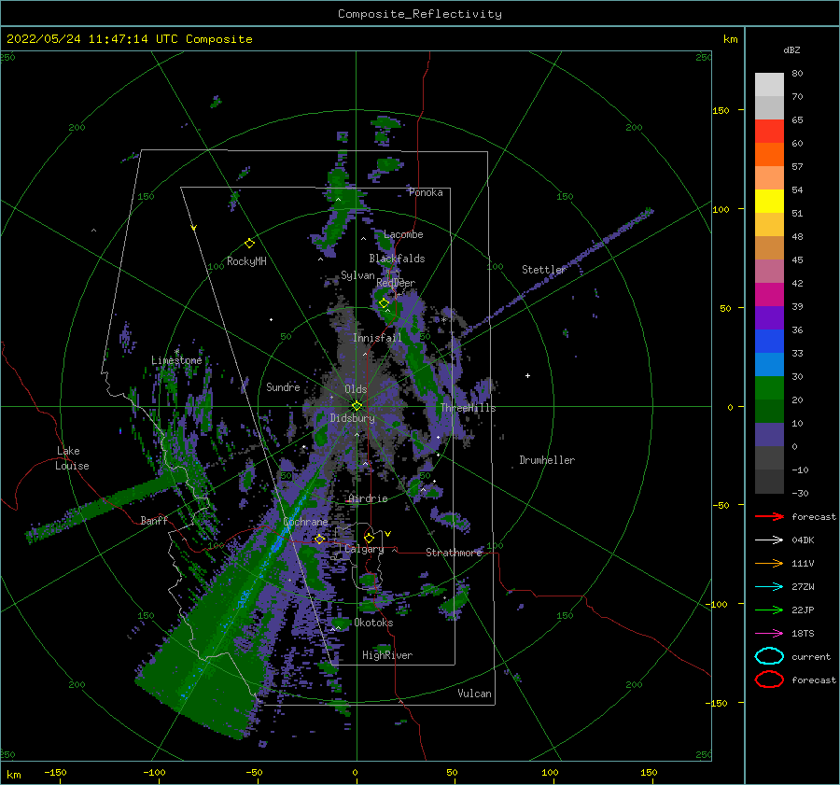The width and height of the screenshot is (840, 785).
Task: Select the yellow diamond marker near RockyMH
Action: 249,244
